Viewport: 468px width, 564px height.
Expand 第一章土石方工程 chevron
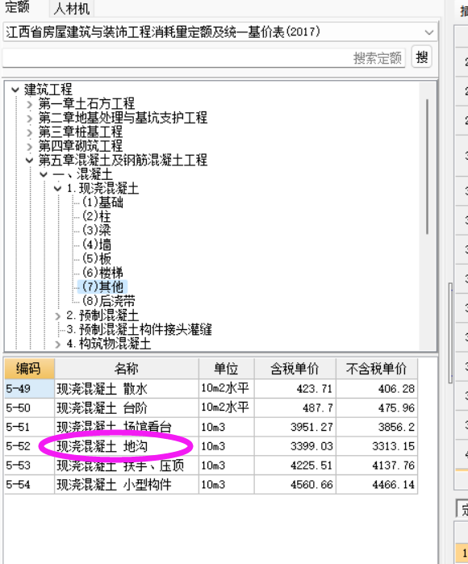click(x=30, y=105)
